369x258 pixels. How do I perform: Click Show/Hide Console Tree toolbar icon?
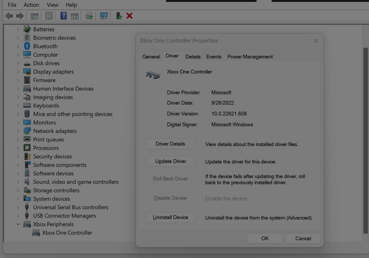(34, 16)
